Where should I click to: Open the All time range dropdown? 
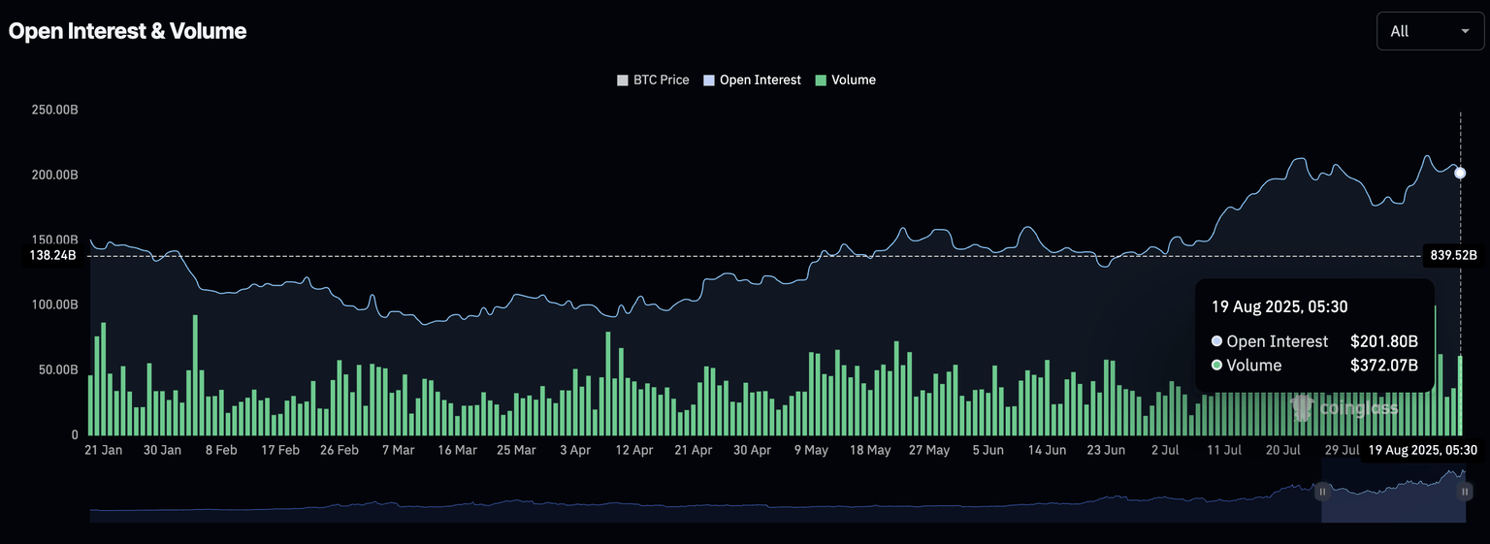pyautogui.click(x=1430, y=31)
